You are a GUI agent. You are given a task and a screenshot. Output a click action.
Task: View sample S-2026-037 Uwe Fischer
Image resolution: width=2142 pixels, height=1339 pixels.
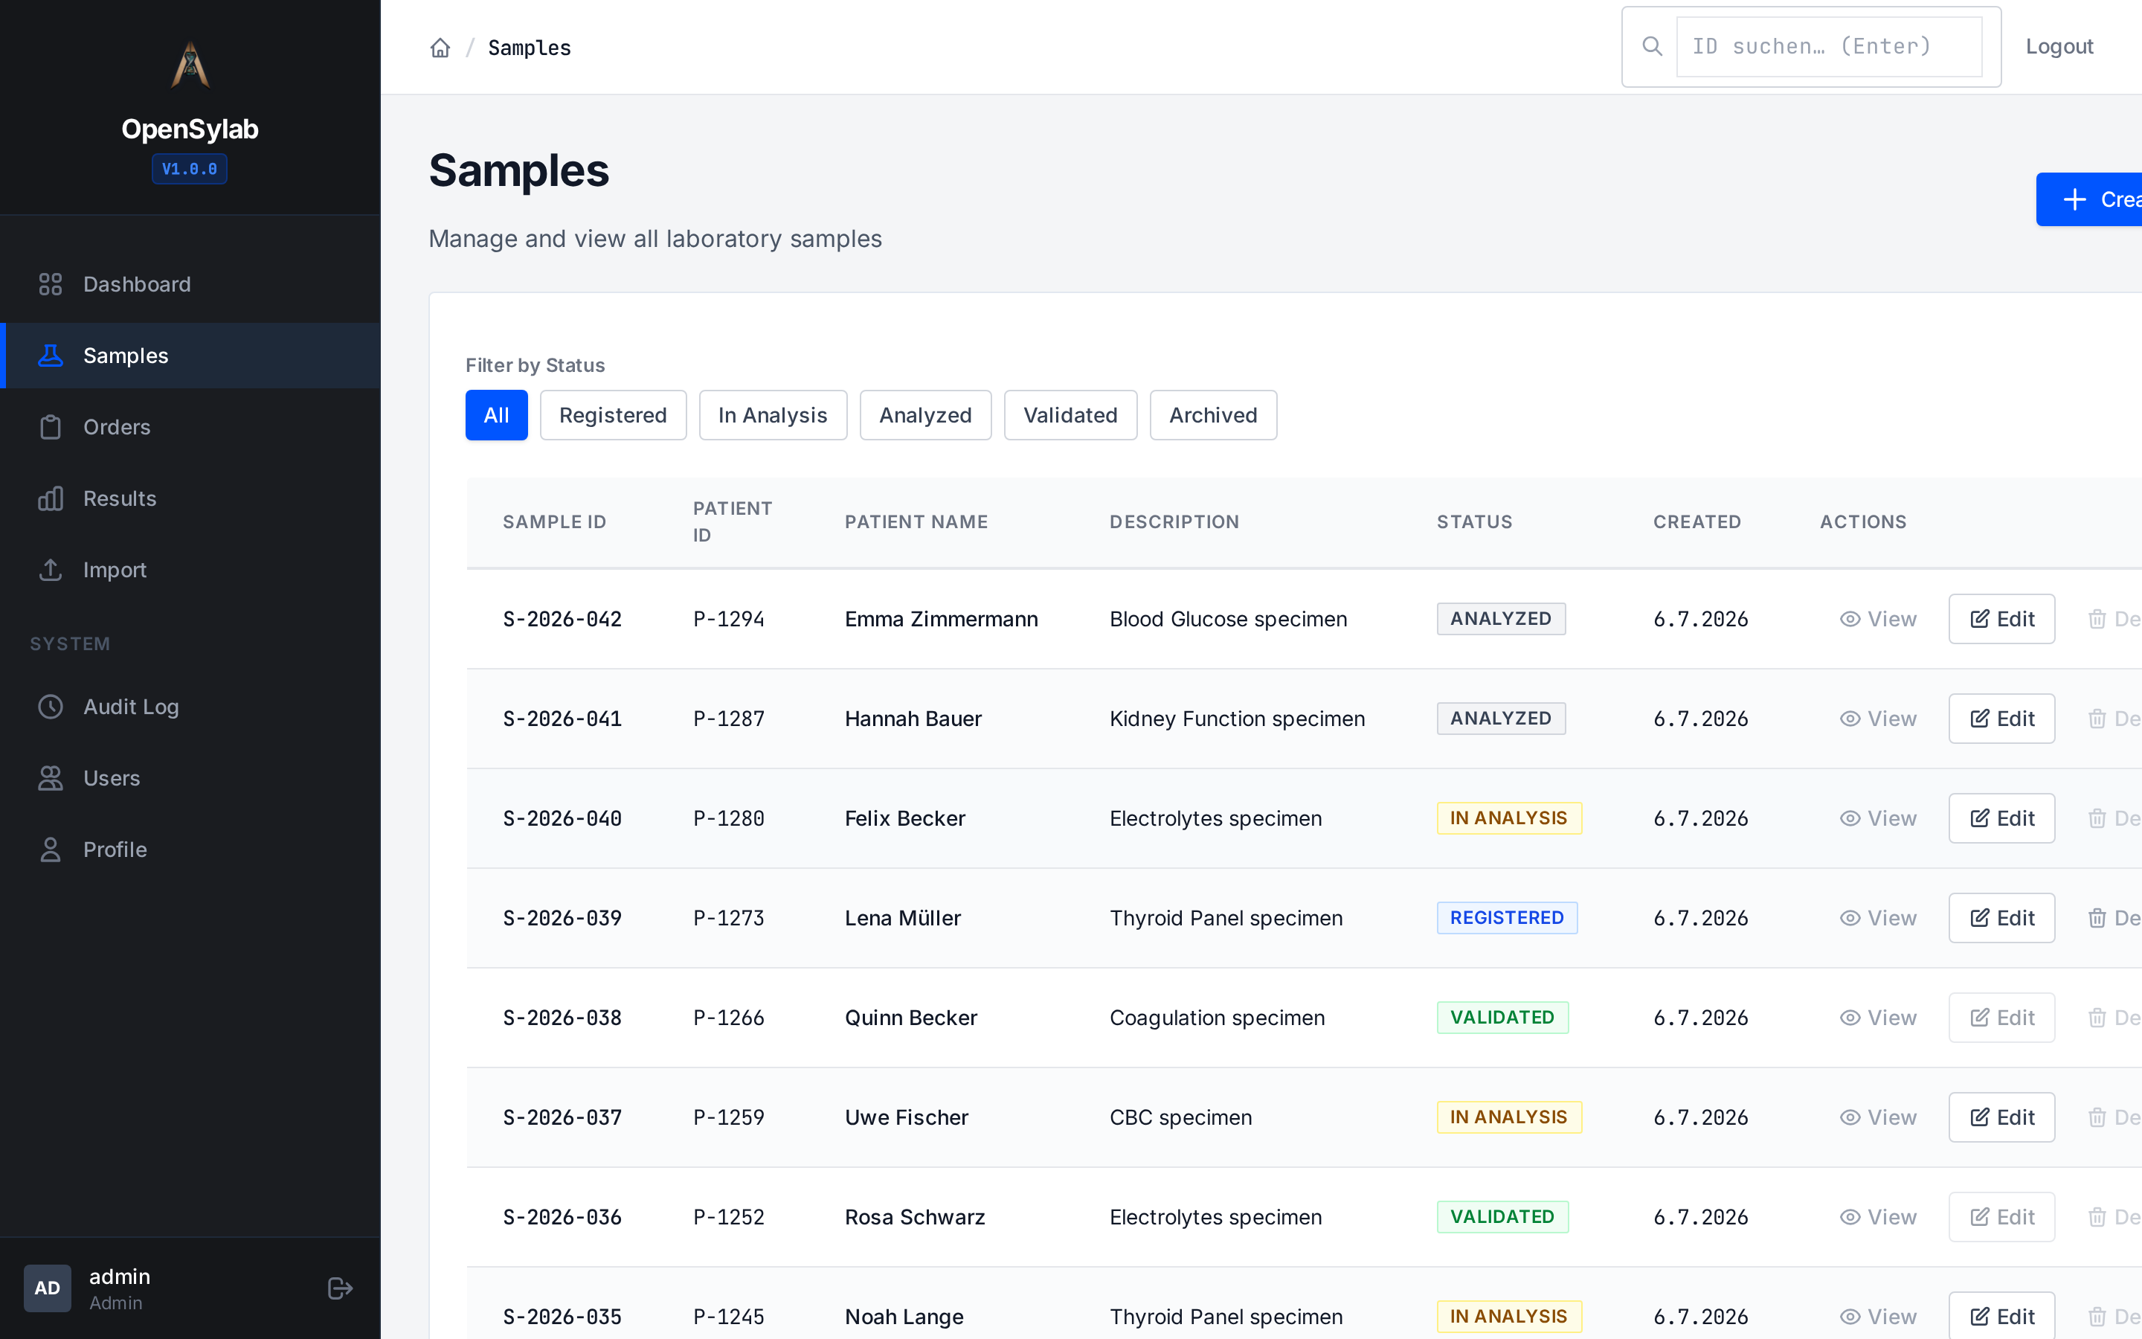[1877, 1117]
